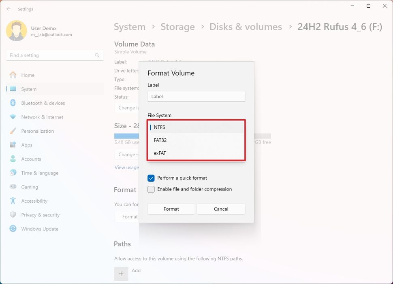Viewport: 393px width, 284px height.
Task: Enable file and folder compression
Action: [x=151, y=189]
